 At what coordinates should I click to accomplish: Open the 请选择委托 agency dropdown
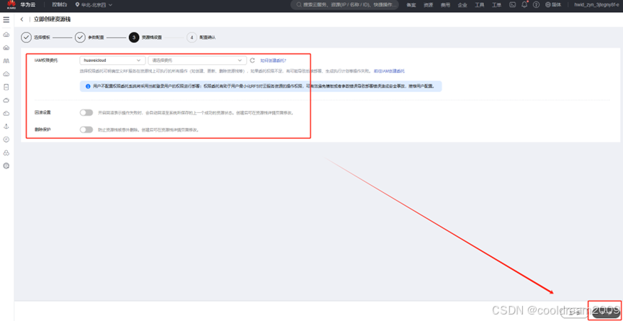pyautogui.click(x=197, y=60)
